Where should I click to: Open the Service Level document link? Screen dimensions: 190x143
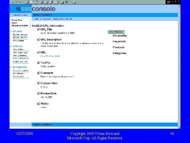pyautogui.click(x=18, y=76)
